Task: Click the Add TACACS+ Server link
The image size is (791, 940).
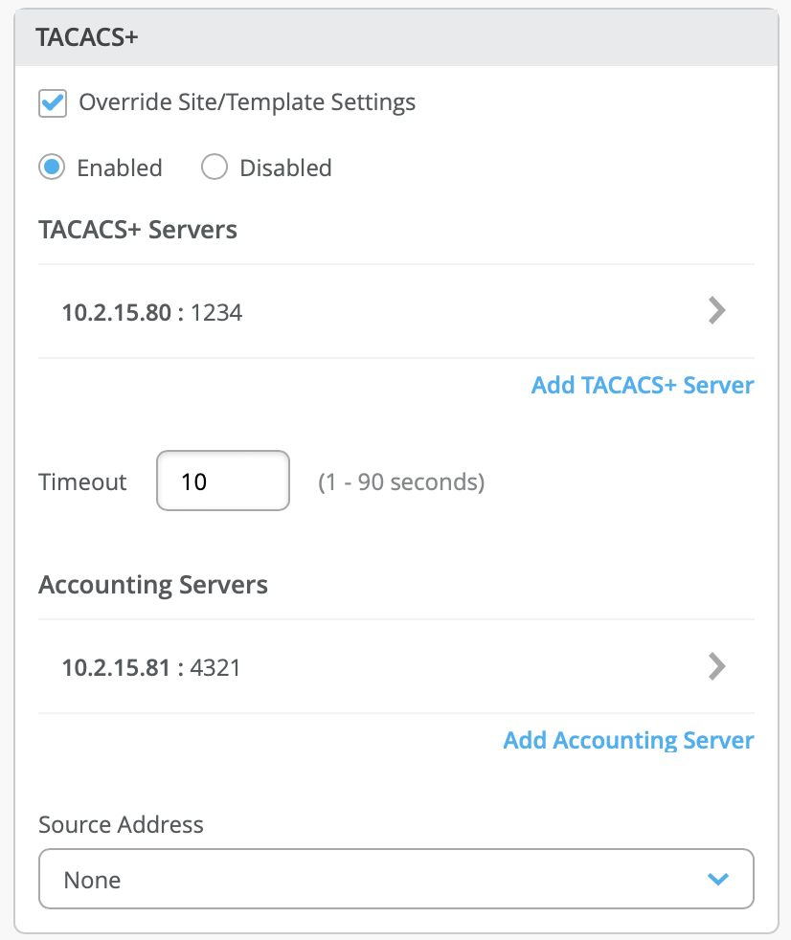Action: pos(643,386)
